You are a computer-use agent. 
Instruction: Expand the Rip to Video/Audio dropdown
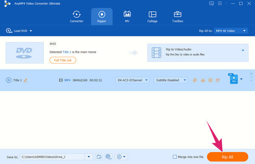tap(243, 50)
